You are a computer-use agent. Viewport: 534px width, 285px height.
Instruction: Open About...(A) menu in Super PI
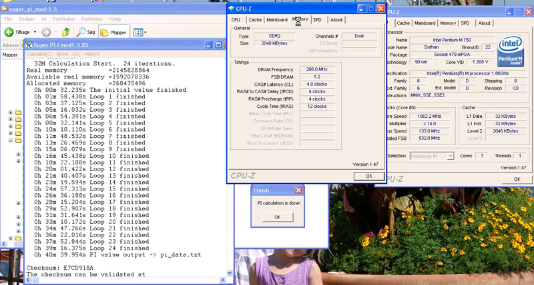[67, 54]
